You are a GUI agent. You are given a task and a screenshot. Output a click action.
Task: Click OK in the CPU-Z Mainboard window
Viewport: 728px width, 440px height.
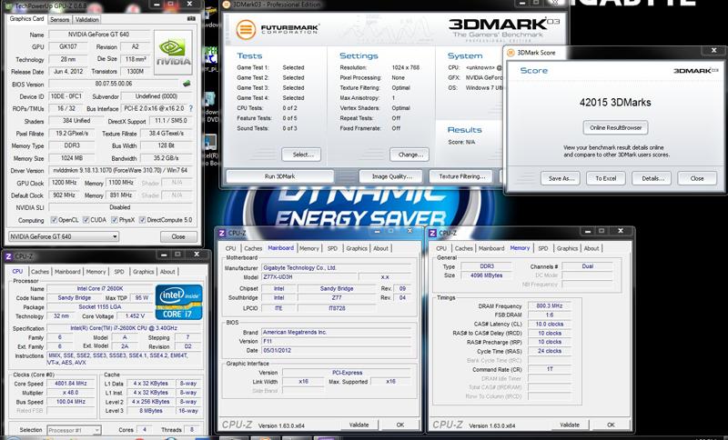click(400, 425)
